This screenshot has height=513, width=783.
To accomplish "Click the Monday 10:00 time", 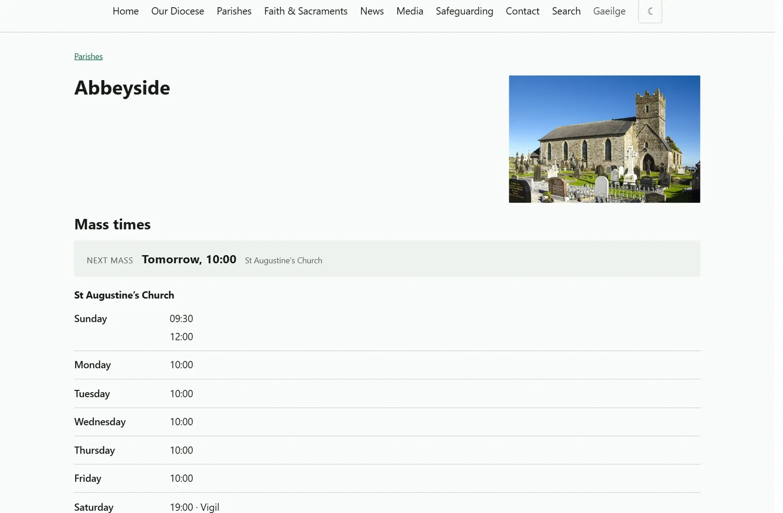I will [x=182, y=365].
